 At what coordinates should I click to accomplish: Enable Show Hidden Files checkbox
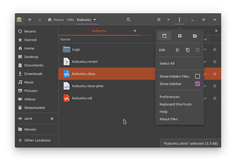[198, 76]
